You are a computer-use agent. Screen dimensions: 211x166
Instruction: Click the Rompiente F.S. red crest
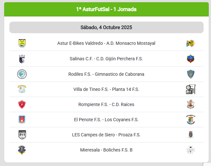pyautogui.click(x=22, y=104)
